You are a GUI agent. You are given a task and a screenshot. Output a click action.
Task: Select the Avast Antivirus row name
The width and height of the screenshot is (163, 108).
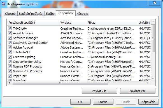(x=23, y=33)
